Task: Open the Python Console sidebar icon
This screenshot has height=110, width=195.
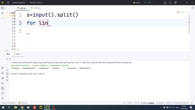Action: (2, 68)
